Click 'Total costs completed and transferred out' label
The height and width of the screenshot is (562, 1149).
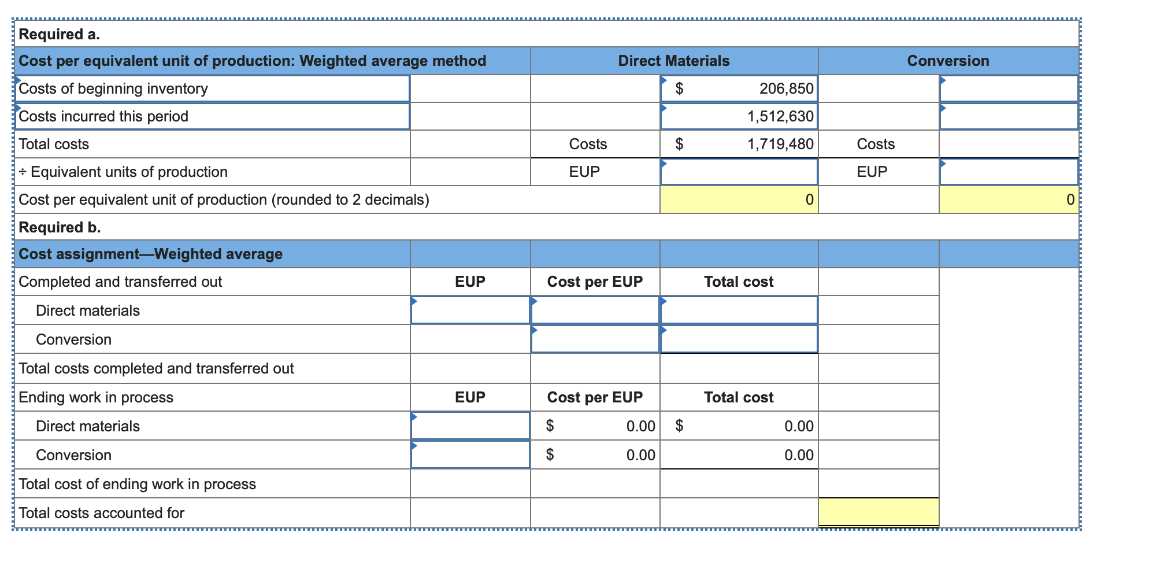(x=156, y=368)
